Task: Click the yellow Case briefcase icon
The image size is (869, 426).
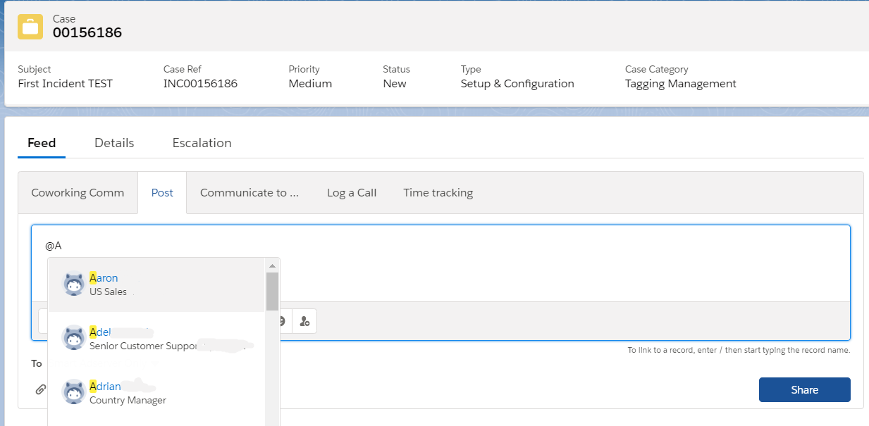Action: coord(30,27)
